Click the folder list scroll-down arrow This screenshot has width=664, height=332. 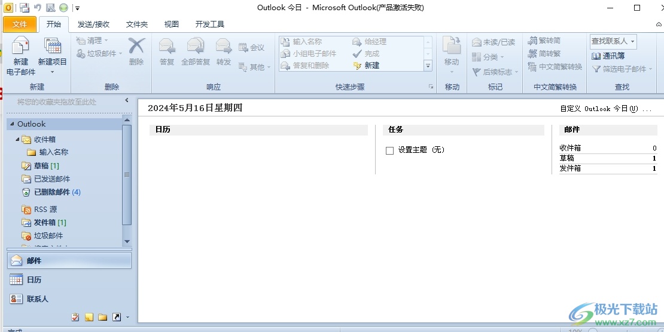click(127, 241)
